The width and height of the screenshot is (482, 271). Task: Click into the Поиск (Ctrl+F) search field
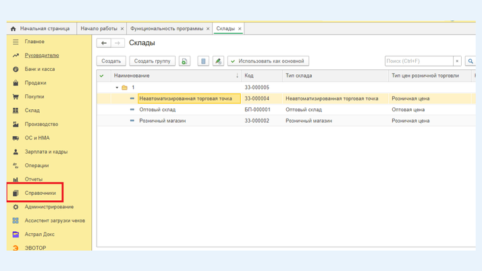418,61
